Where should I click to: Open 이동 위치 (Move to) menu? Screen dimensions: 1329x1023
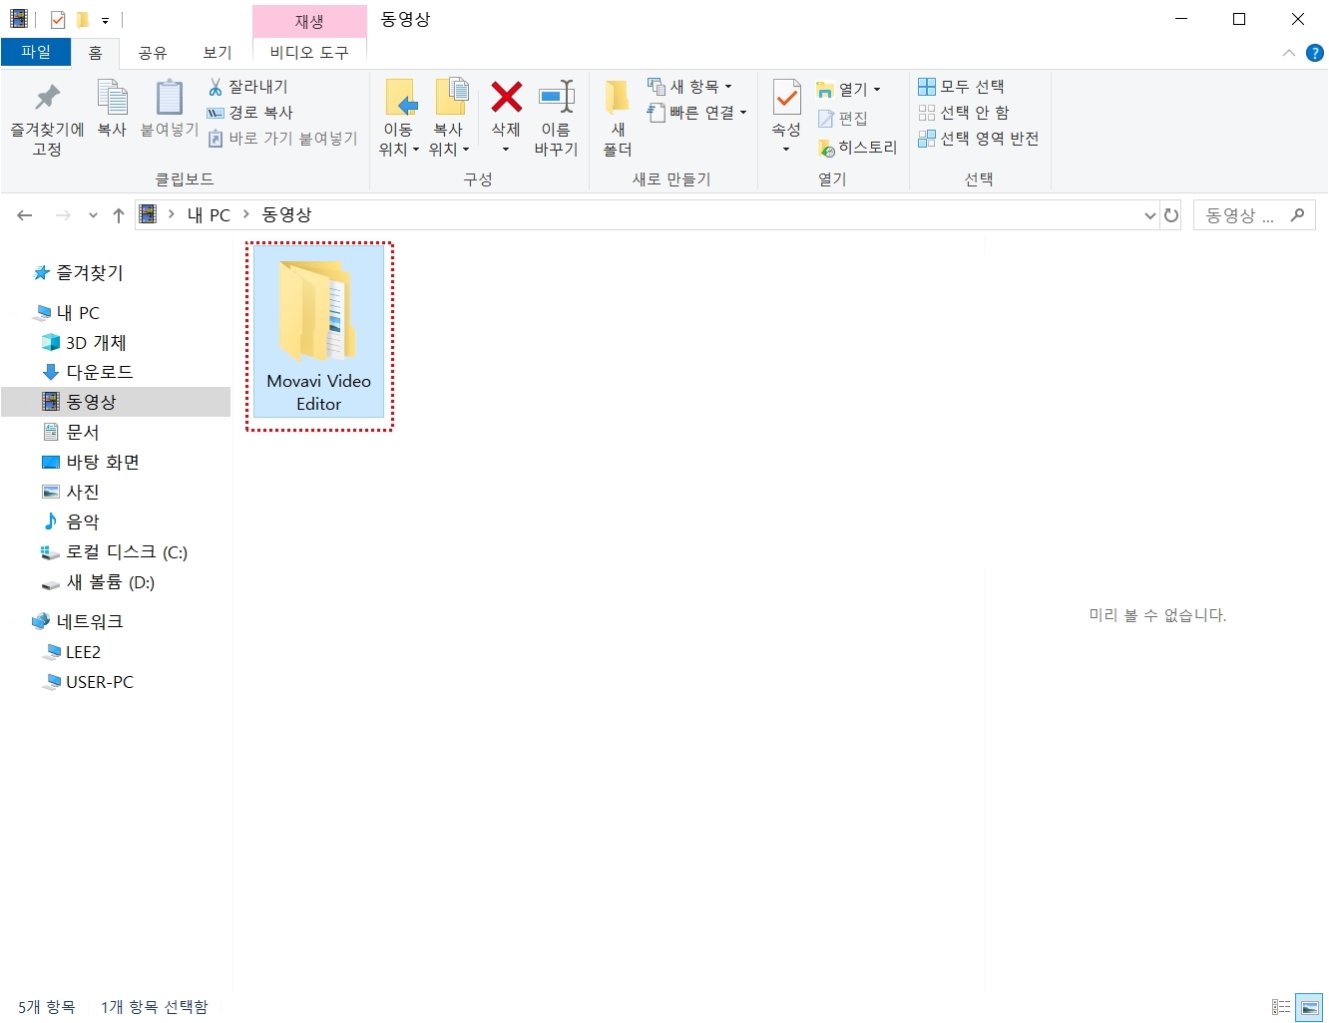pyautogui.click(x=399, y=119)
